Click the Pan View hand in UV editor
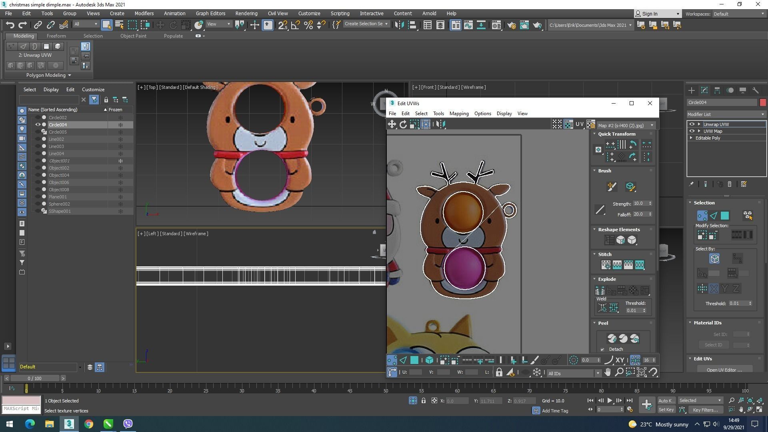 pos(608,373)
